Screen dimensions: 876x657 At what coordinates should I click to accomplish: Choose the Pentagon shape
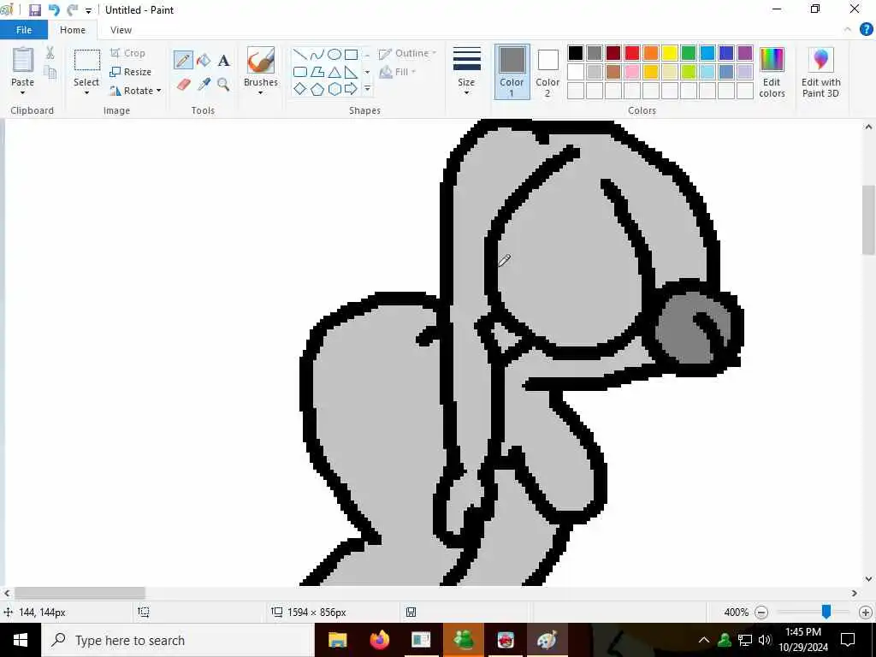317,89
